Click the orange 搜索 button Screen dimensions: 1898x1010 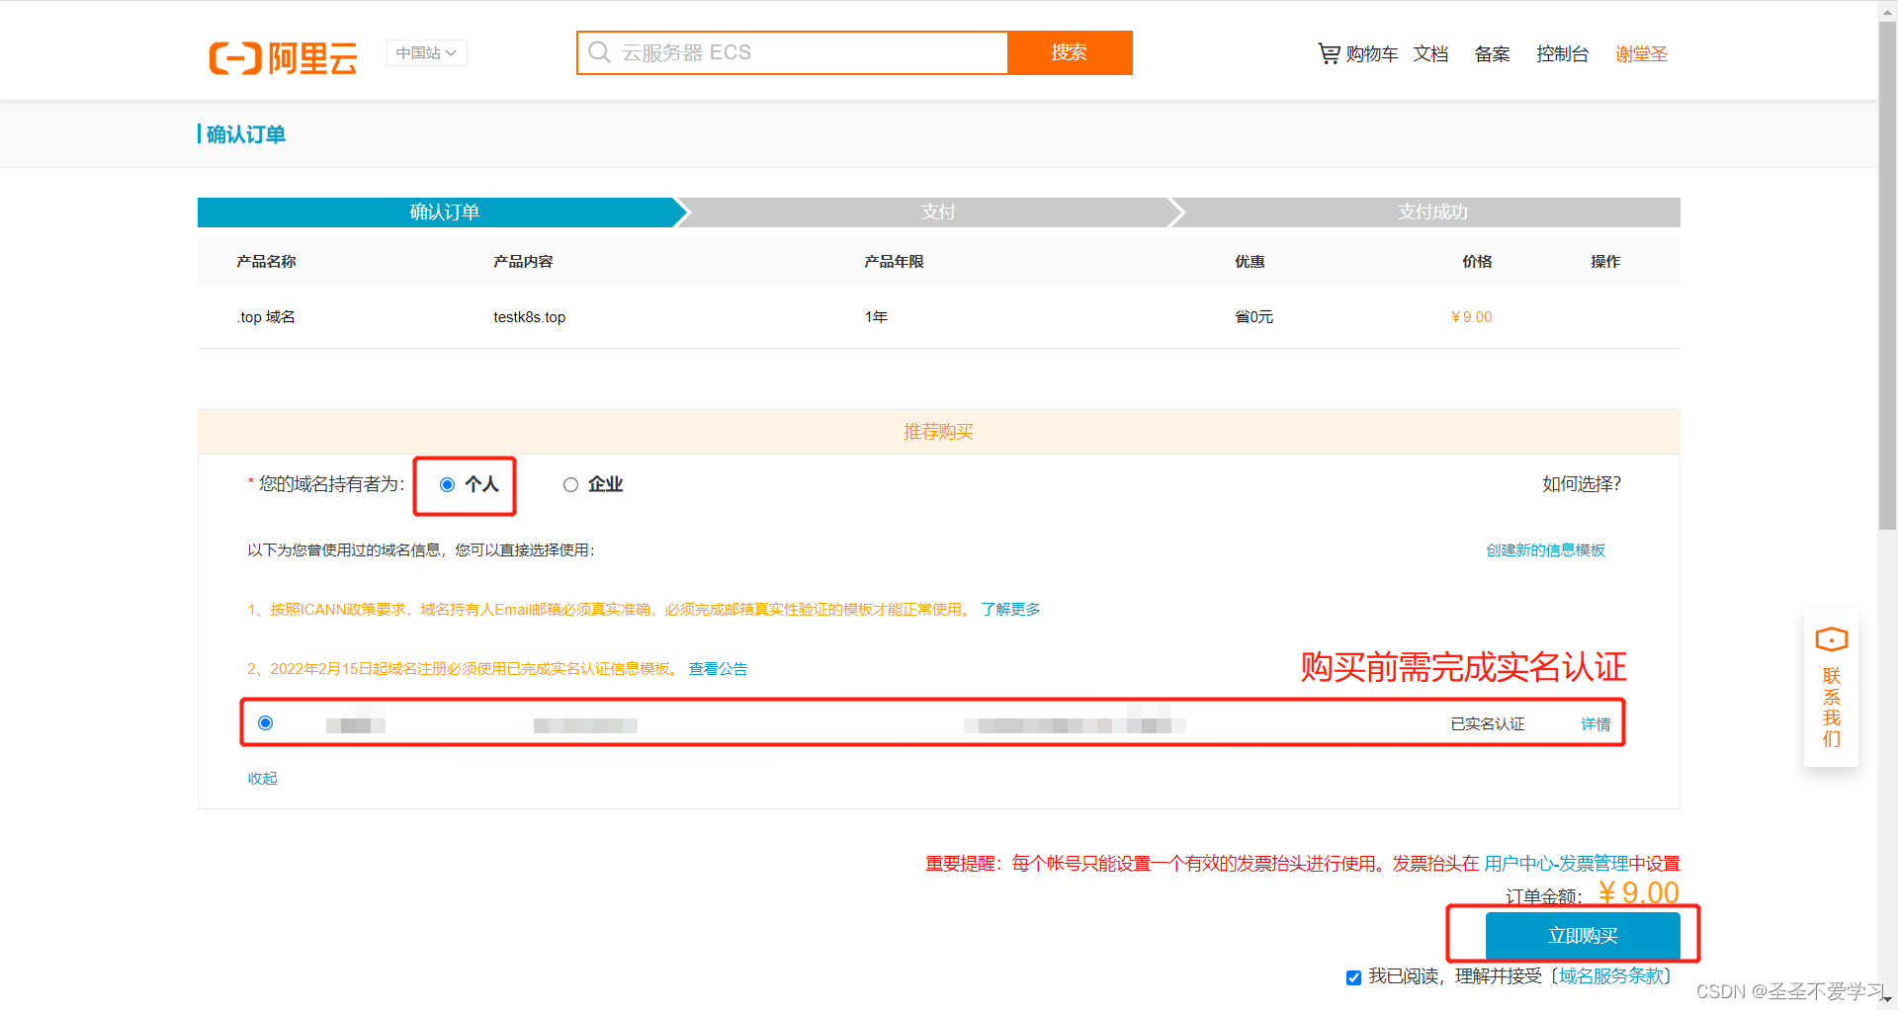1070,52
